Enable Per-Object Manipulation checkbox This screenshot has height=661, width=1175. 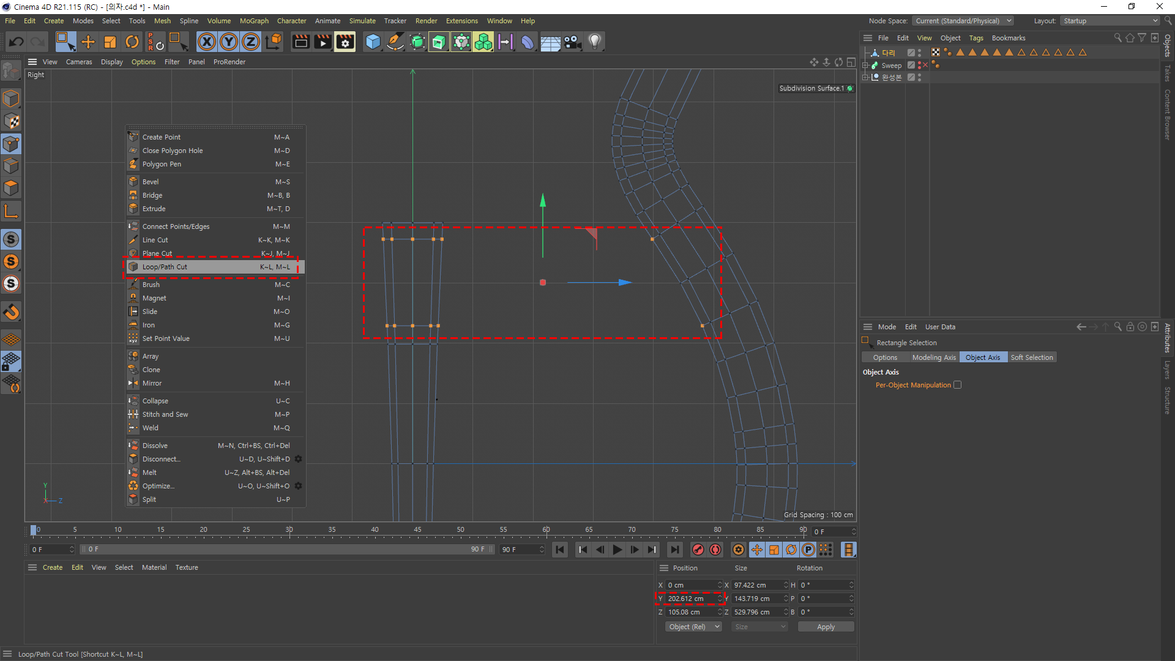tap(957, 385)
